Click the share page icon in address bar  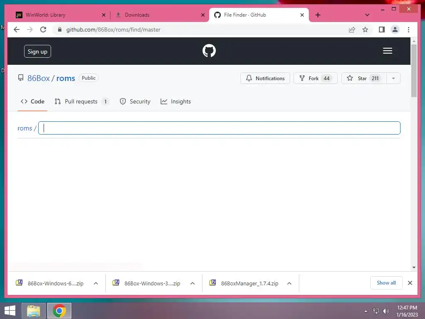point(352,29)
